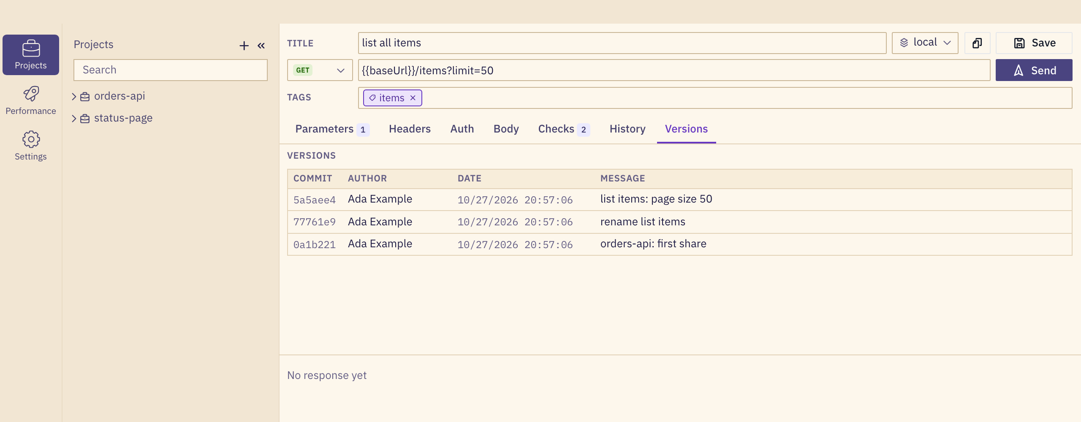Click the status-page briefcase icon
Image resolution: width=1081 pixels, height=422 pixels.
click(x=85, y=119)
